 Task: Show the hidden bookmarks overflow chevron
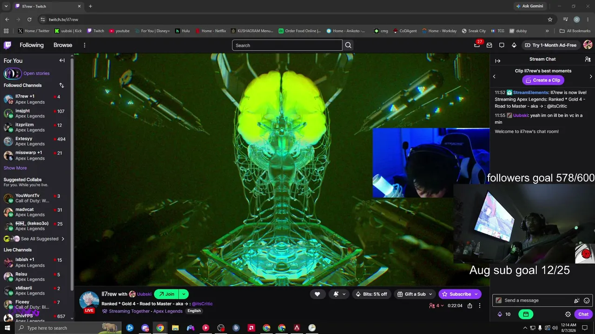[x=547, y=31]
